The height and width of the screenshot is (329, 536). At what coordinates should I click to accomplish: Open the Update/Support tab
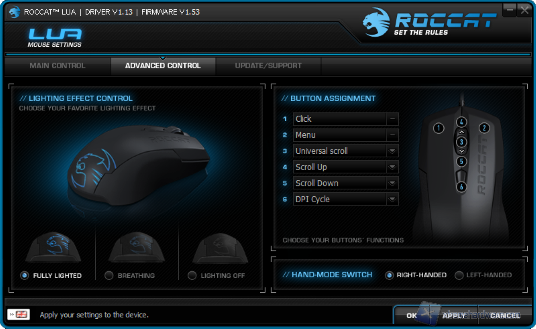268,66
